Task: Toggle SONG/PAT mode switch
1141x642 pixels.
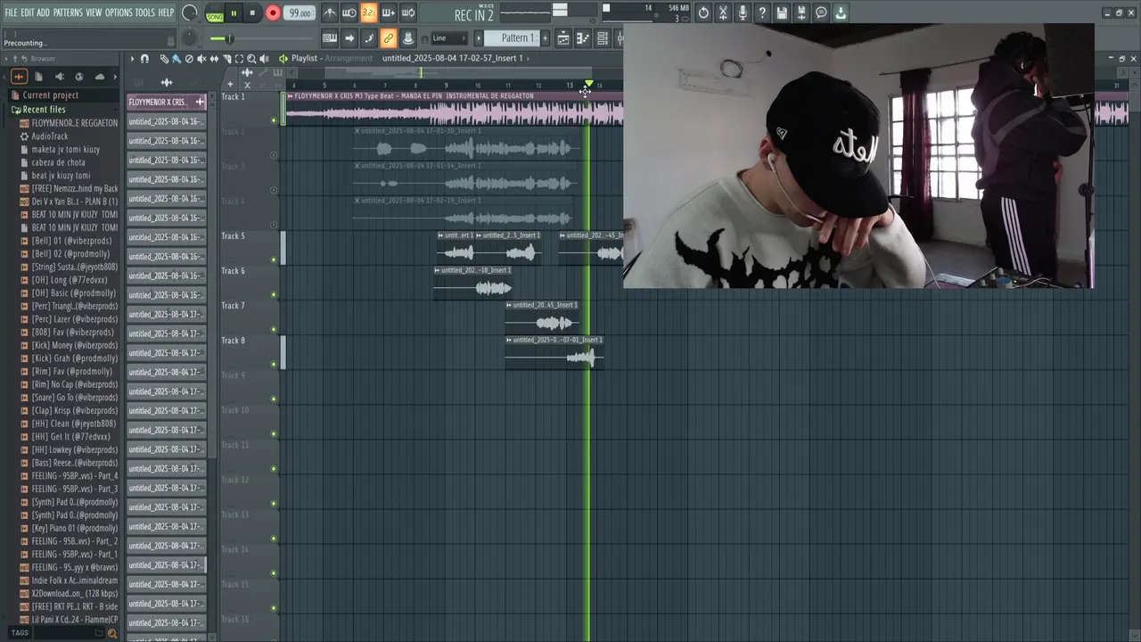Action: point(215,13)
